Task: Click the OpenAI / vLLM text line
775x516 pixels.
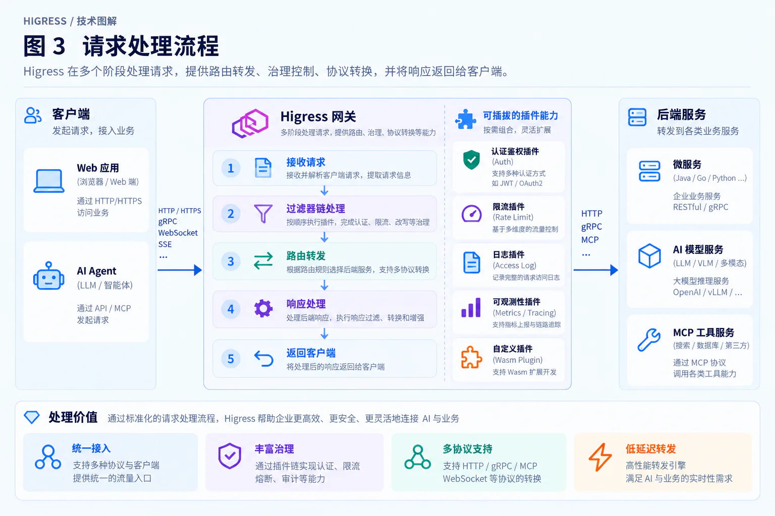Action: click(707, 292)
